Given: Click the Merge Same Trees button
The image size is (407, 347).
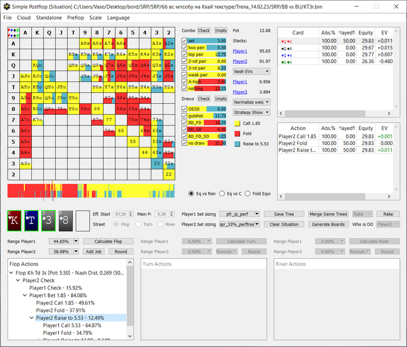Looking at the screenshot, I should point(329,214).
